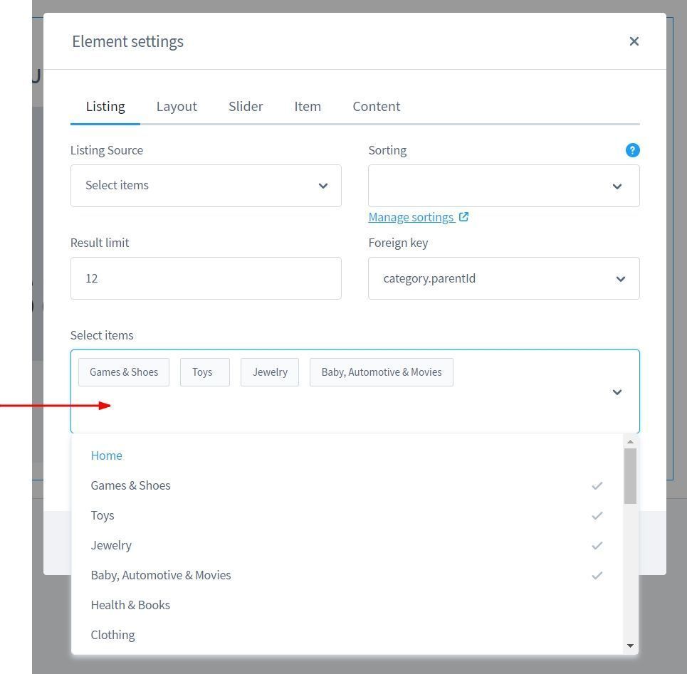Switch to the Layout tab
687x674 pixels.
coord(177,106)
